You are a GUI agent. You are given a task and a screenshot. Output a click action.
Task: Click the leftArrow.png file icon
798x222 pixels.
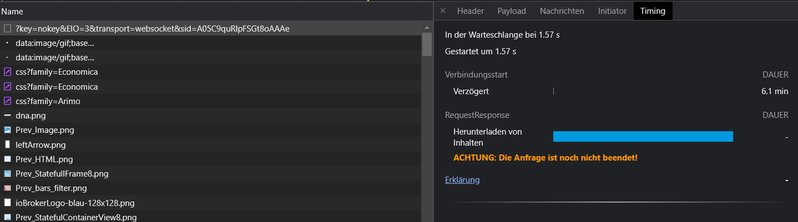(8, 145)
